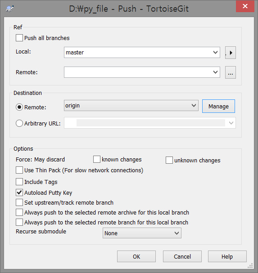258x273 pixels.
Task: Expand the Arbitrary URL dropdown arrow
Action: pyautogui.click(x=231, y=123)
